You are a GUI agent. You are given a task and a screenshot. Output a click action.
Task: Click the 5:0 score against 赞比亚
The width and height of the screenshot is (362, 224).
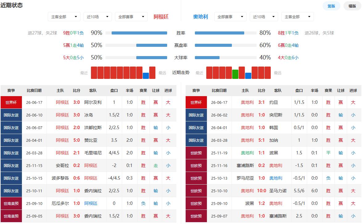(x=76, y=140)
